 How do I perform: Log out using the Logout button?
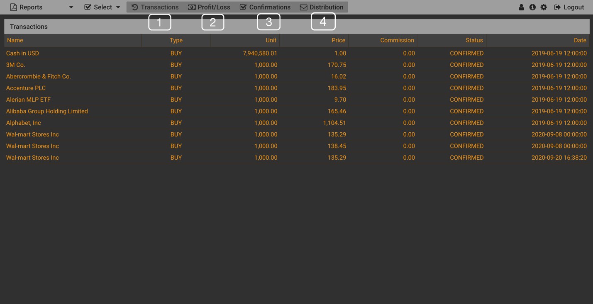tap(569, 7)
